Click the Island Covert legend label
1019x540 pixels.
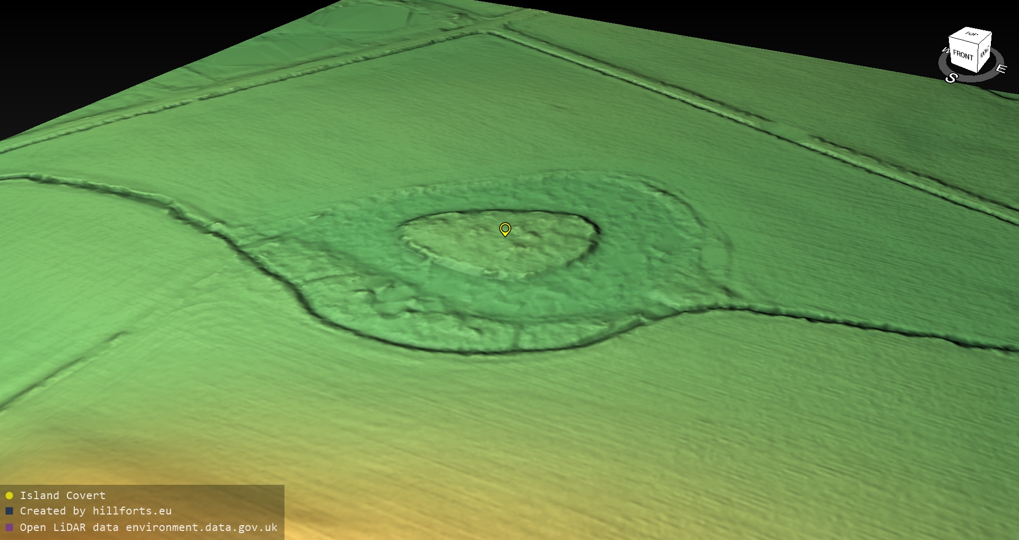tap(63, 496)
